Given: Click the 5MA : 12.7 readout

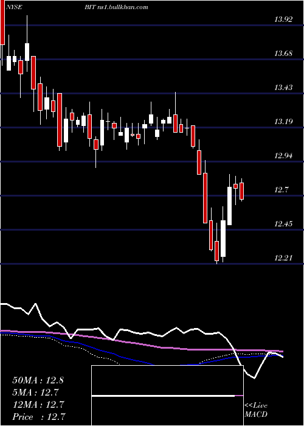Looking at the screenshot, I should 36,393.
